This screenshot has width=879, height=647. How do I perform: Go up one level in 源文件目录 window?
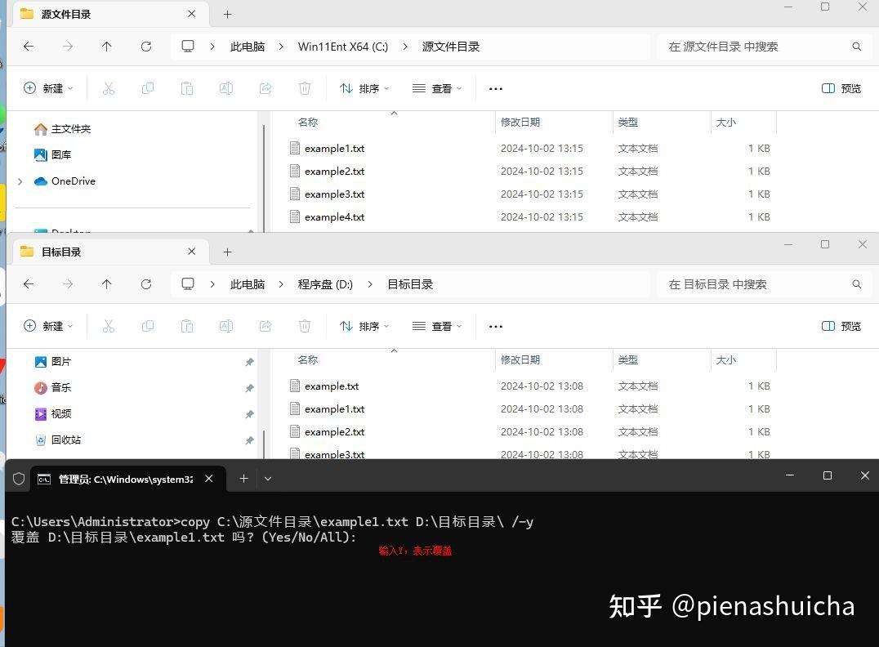click(x=106, y=47)
